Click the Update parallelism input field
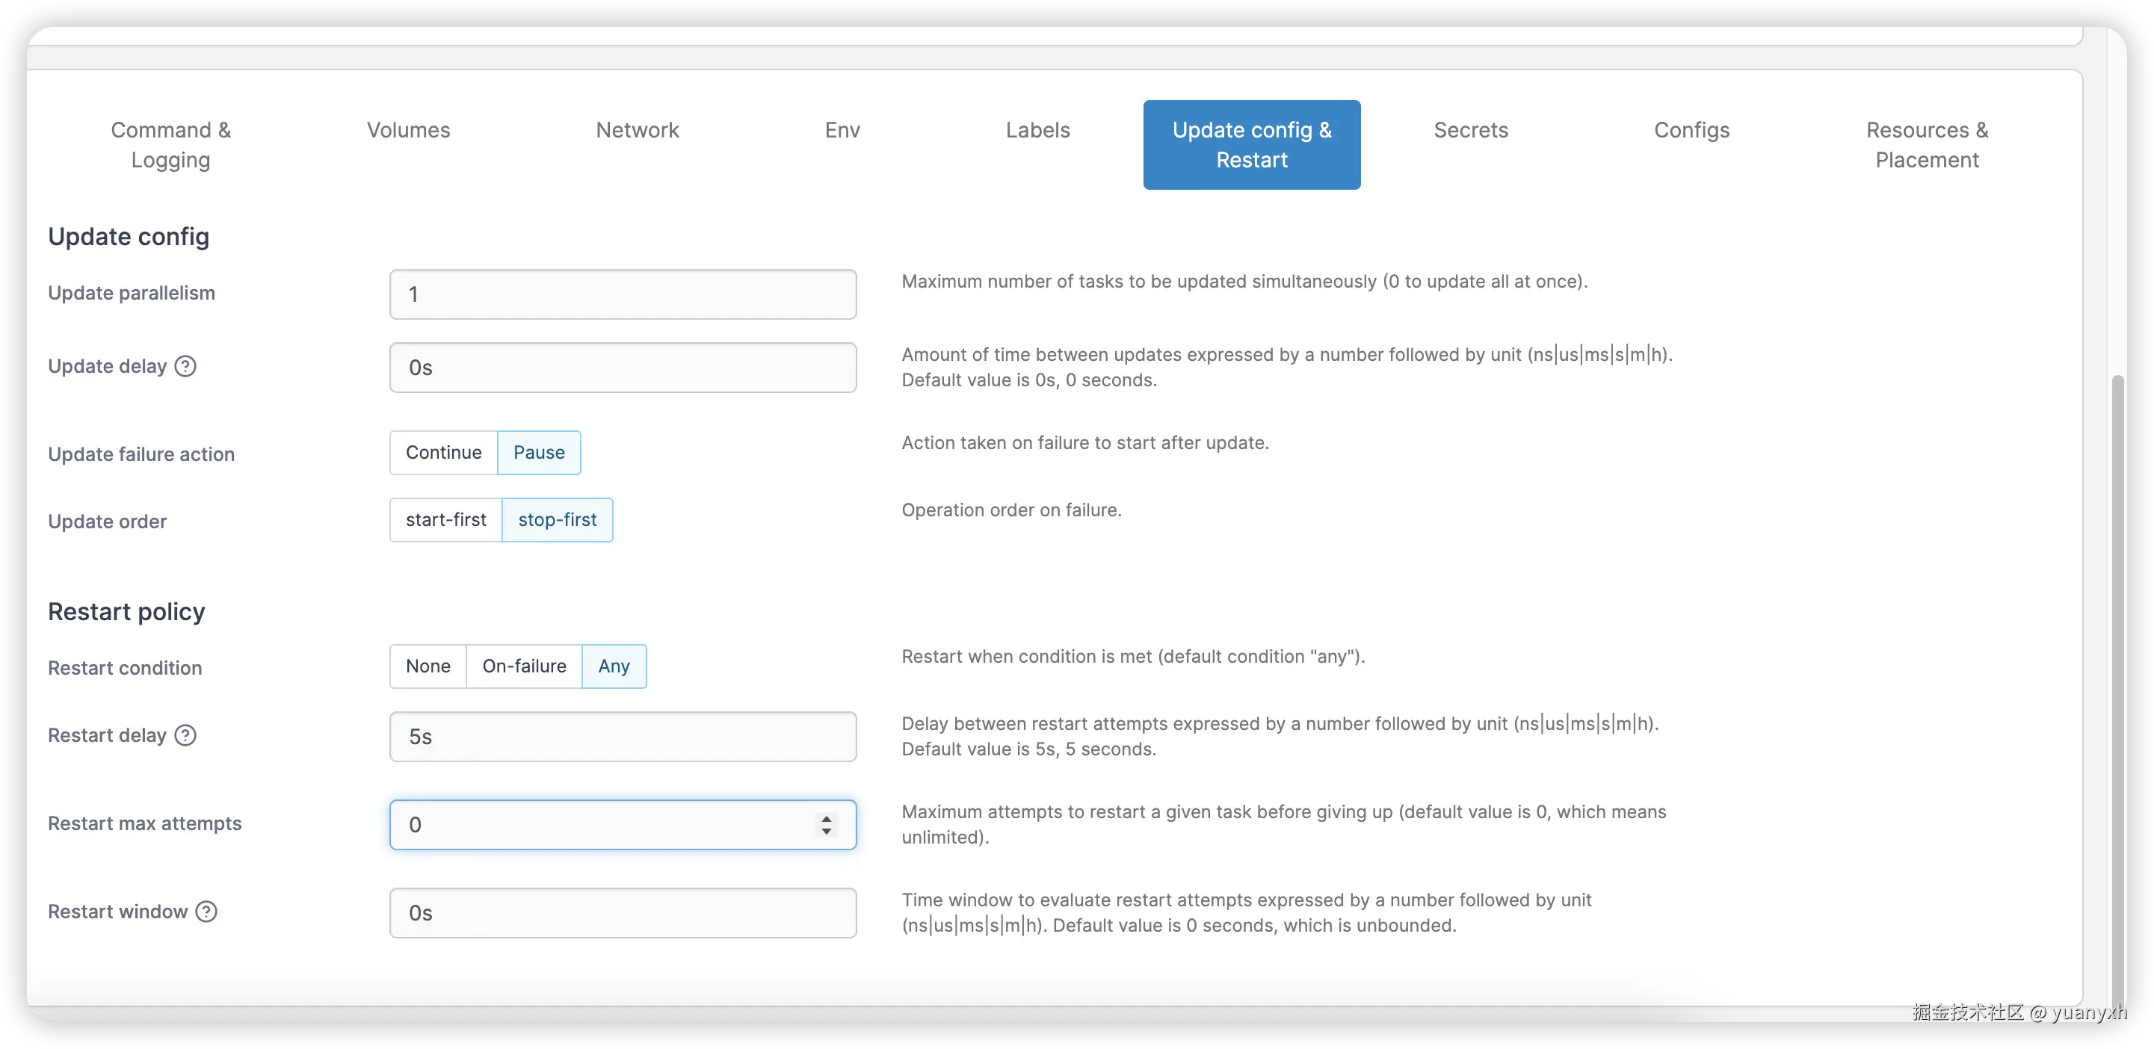The height and width of the screenshot is (1049, 2154). click(622, 294)
